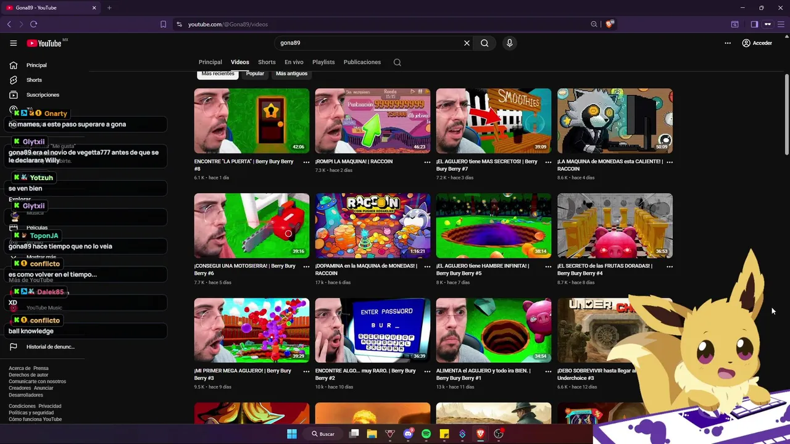790x444 pixels.
Task: Open options for DOPAMINA en la MAQUINA video
Action: pyautogui.click(x=427, y=267)
